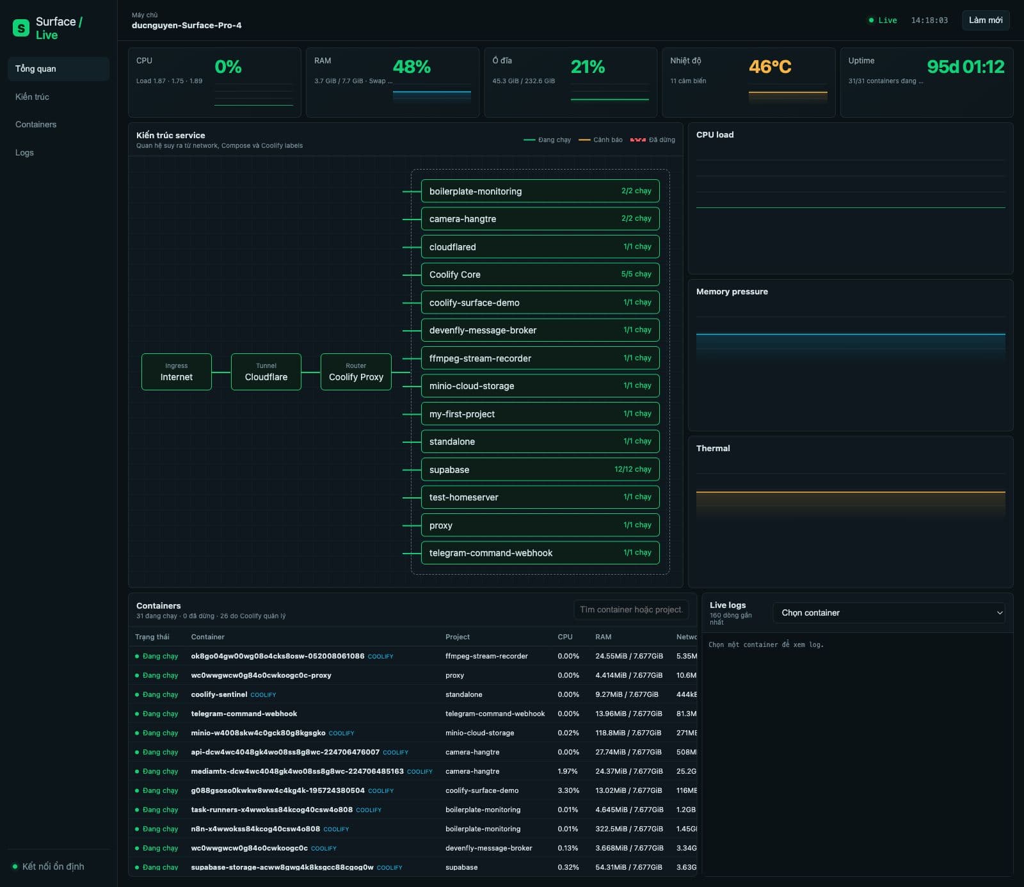Click the 322.5MiB / 7.677GiB RAM cell
The image size is (1024, 887).
coord(629,829)
